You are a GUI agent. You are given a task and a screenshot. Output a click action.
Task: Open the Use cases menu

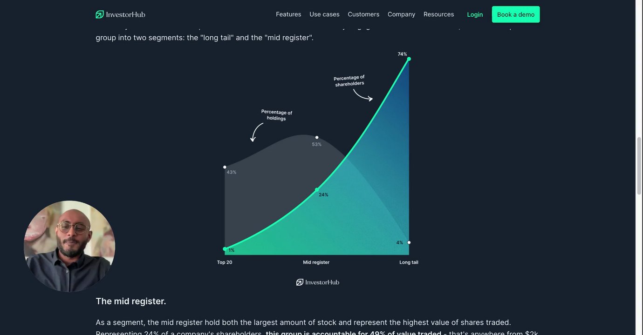click(x=324, y=14)
